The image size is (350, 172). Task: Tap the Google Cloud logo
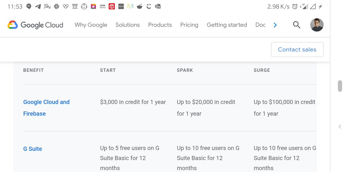click(x=35, y=25)
